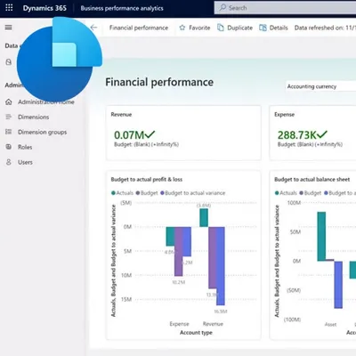Click Expense purple budget bar

tap(179, 252)
